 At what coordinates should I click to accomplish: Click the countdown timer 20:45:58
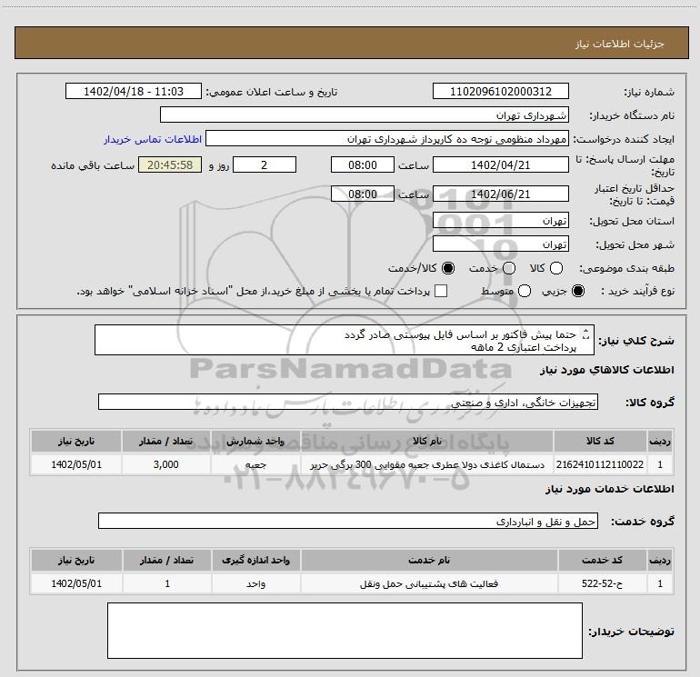(170, 164)
